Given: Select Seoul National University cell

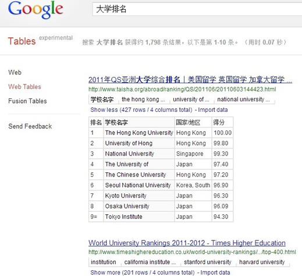Looking at the screenshot, I should click(x=139, y=185).
